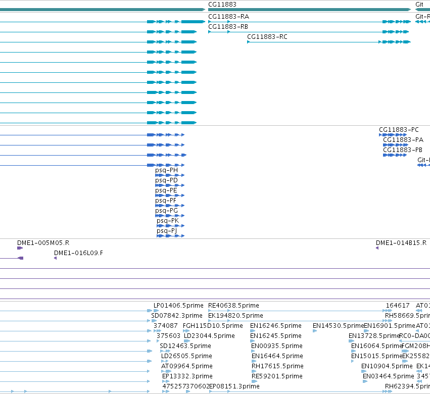The width and height of the screenshot is (430, 394).
Task: Select the EN15015.5prime EST label
Action: tap(376, 357)
